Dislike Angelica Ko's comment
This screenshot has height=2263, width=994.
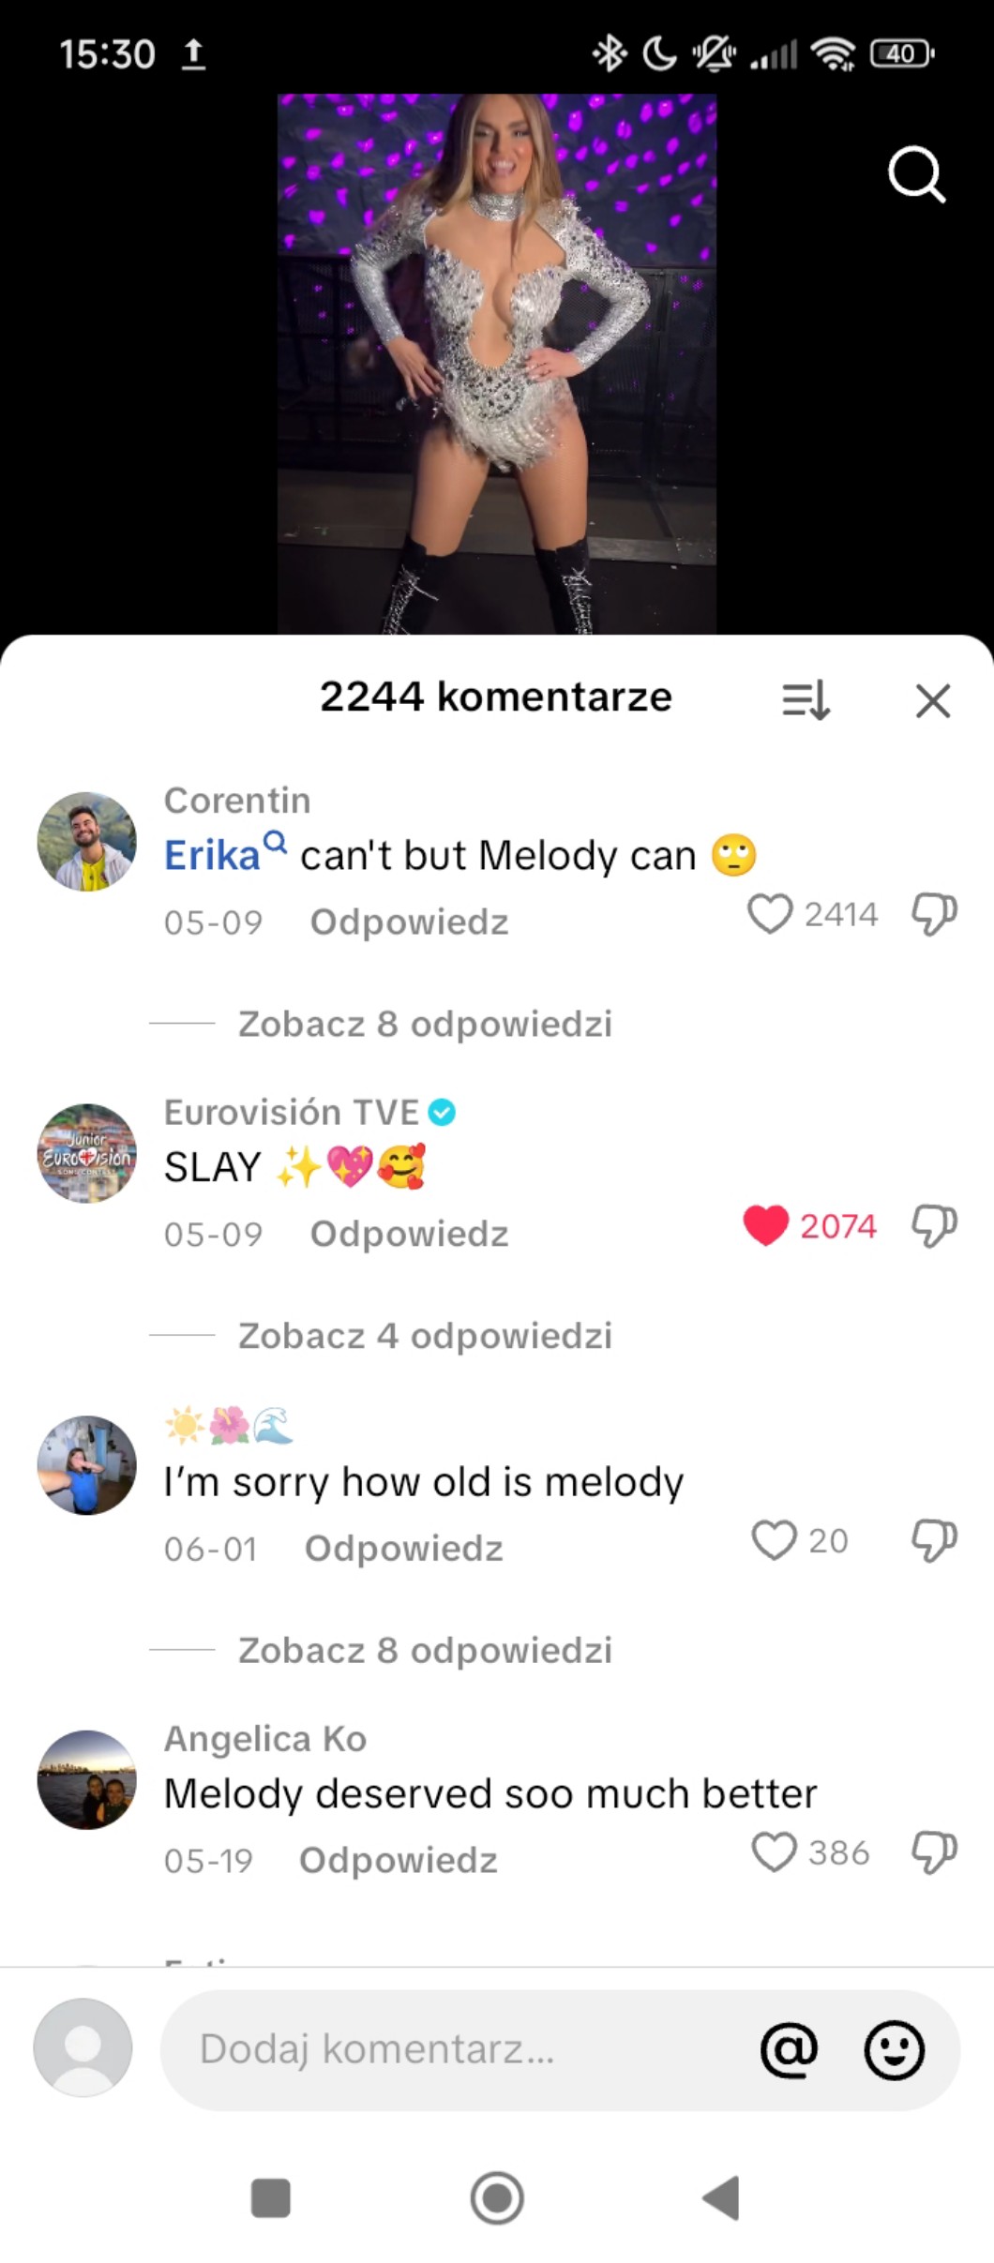(x=934, y=1851)
